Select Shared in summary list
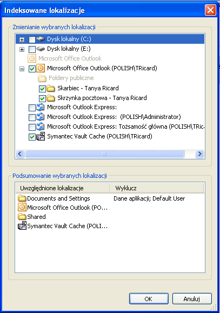 pos(36,217)
